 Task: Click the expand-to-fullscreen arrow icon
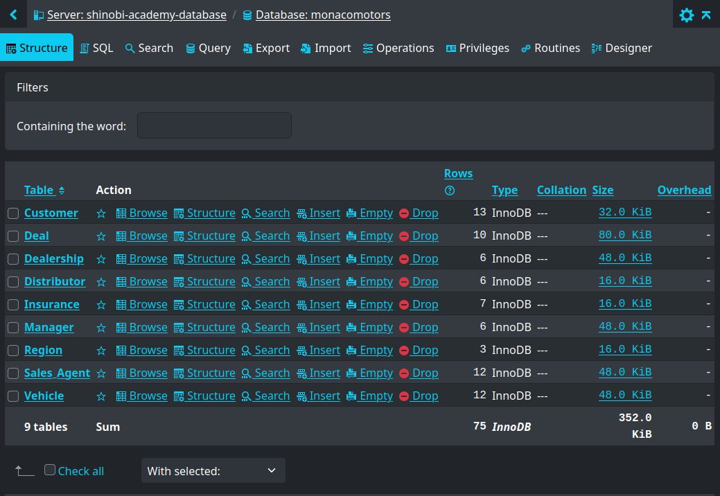click(x=707, y=15)
